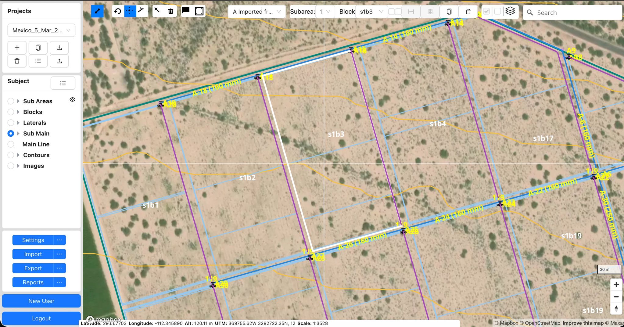
Task: Check the empty box beside layers icon
Action: point(497,12)
